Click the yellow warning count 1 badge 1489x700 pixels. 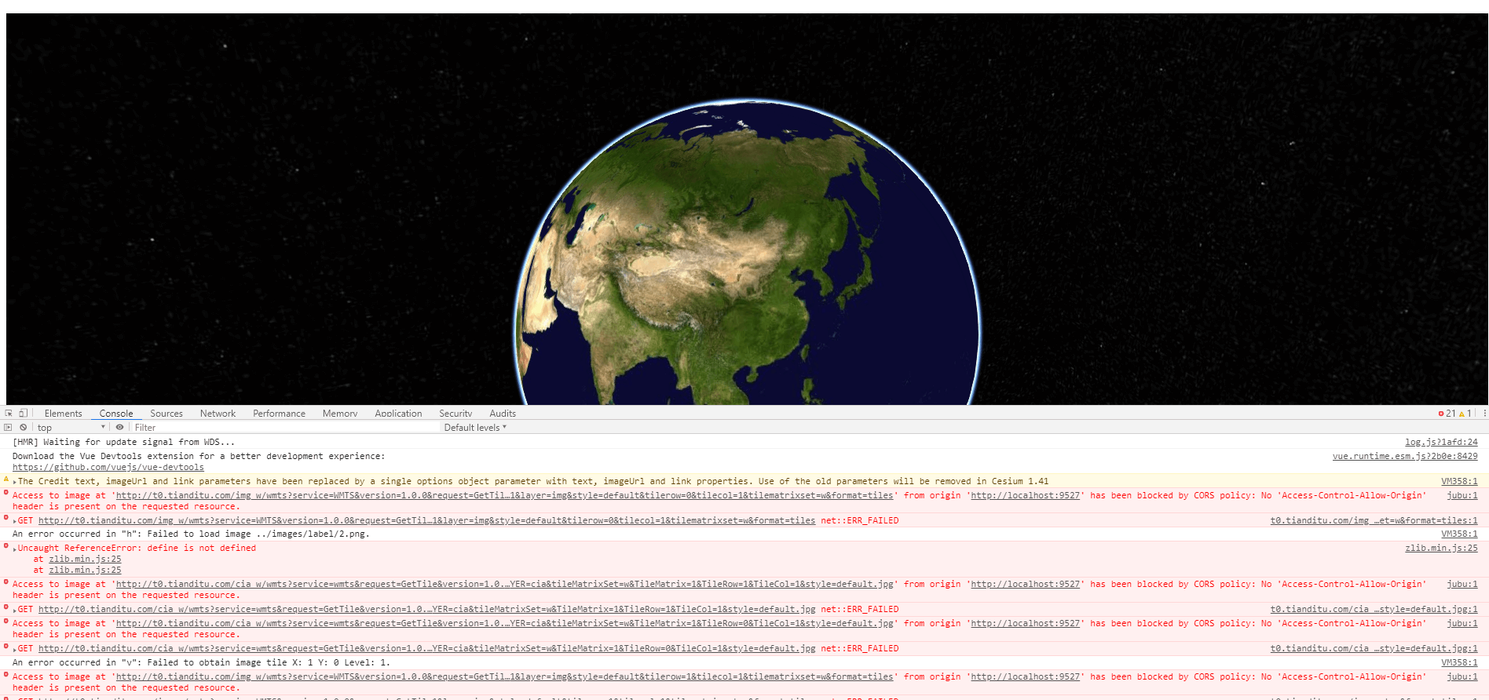coord(1465,414)
